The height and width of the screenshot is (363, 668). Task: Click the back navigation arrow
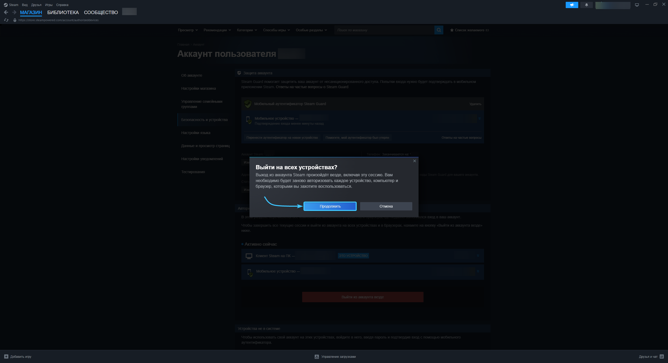6,12
